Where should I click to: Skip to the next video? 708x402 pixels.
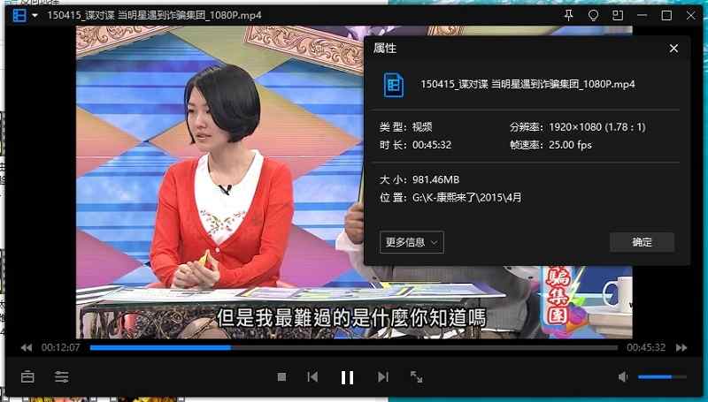coord(382,377)
